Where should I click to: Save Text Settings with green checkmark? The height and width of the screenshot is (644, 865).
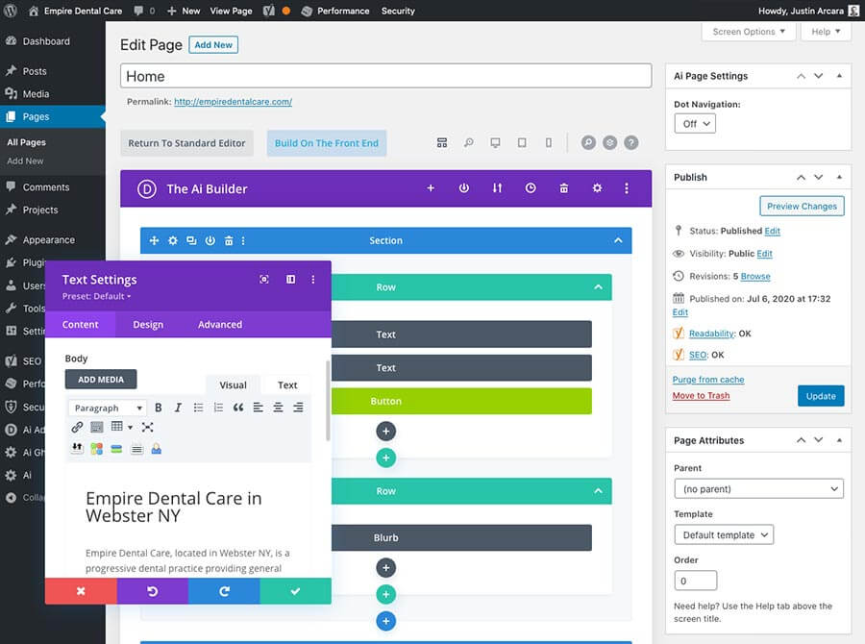(296, 591)
